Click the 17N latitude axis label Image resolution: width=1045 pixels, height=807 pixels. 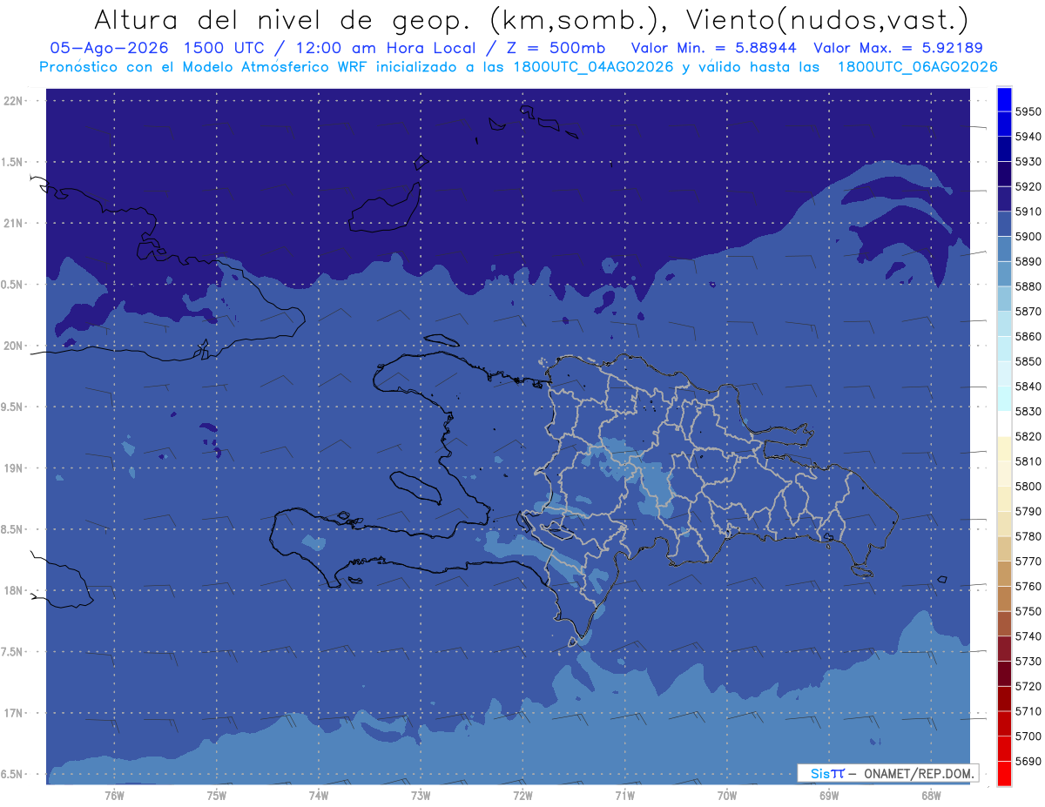[14, 714]
